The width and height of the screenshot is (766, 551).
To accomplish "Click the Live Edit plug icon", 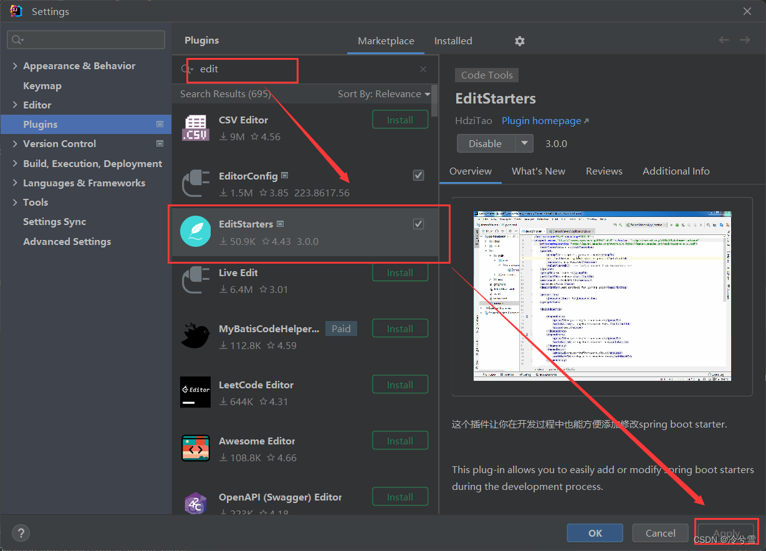I will [195, 280].
